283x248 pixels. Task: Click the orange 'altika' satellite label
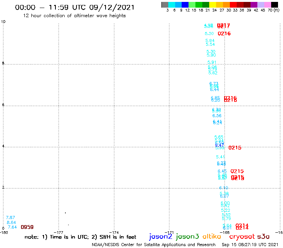pyautogui.click(x=212, y=237)
